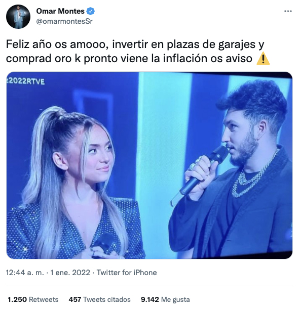The height and width of the screenshot is (311, 300).
Task: Click the 2022RTVE watermark in photo
Action: point(25,81)
